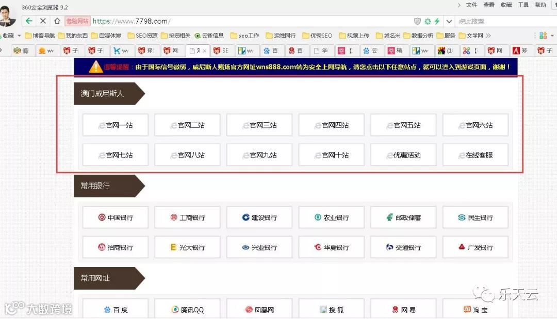Open the 域名米 bookmark folder
The image size is (557, 319).
pos(388,36)
